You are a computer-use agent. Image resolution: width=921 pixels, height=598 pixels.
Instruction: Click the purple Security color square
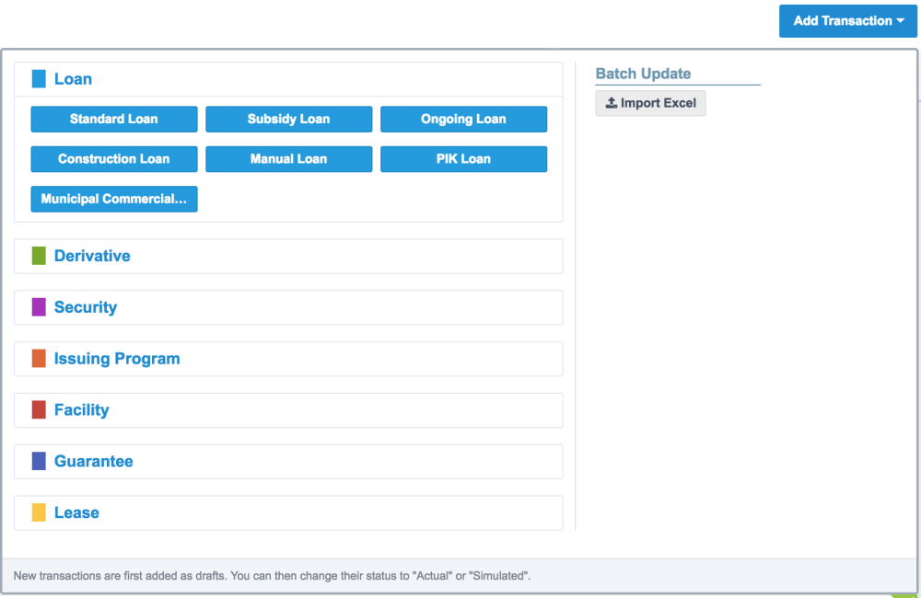39,307
